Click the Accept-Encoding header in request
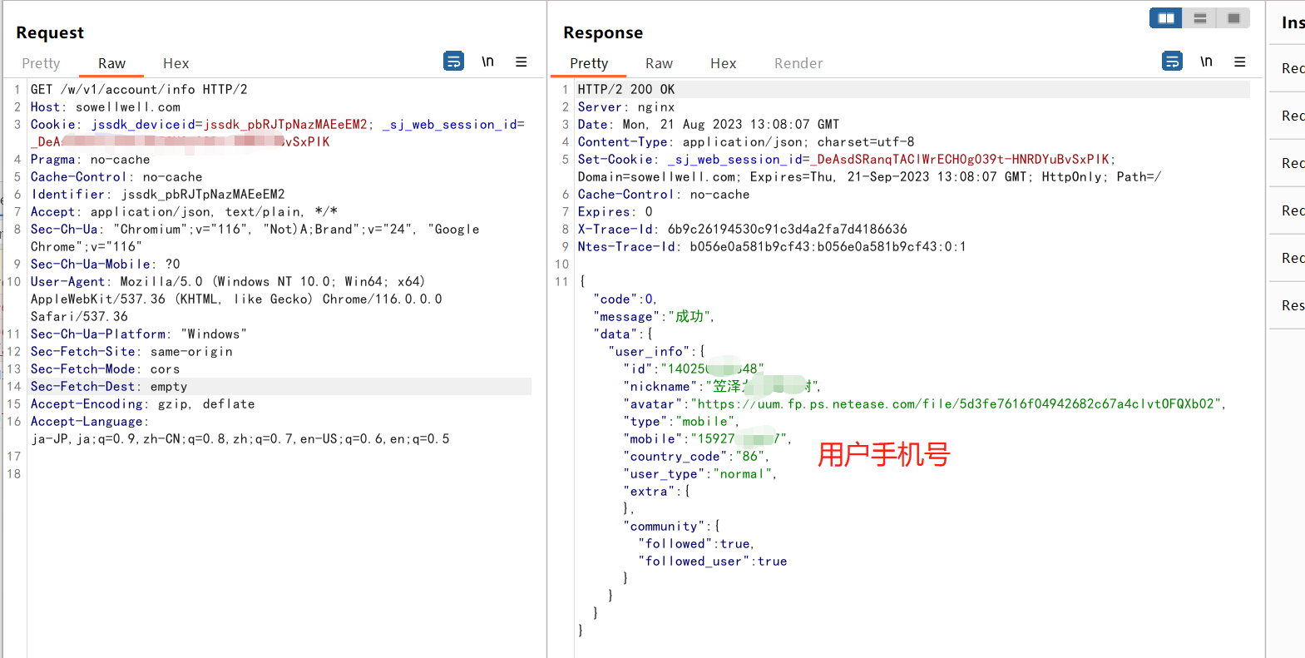 pyautogui.click(x=143, y=403)
